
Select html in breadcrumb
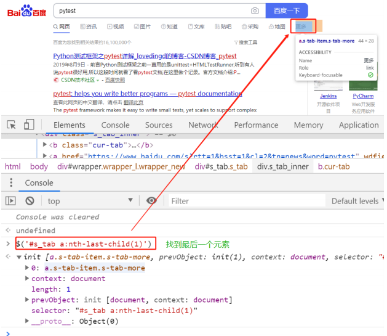tap(13, 166)
